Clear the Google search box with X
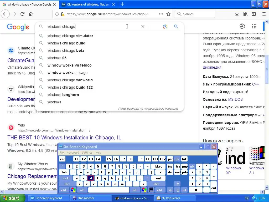This screenshot has width=269, height=202. (x=143, y=27)
